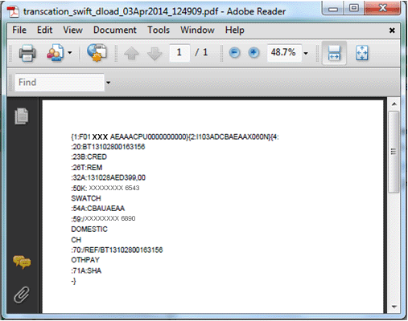Click the line ':54A:CBAUAEAA'

98,208
